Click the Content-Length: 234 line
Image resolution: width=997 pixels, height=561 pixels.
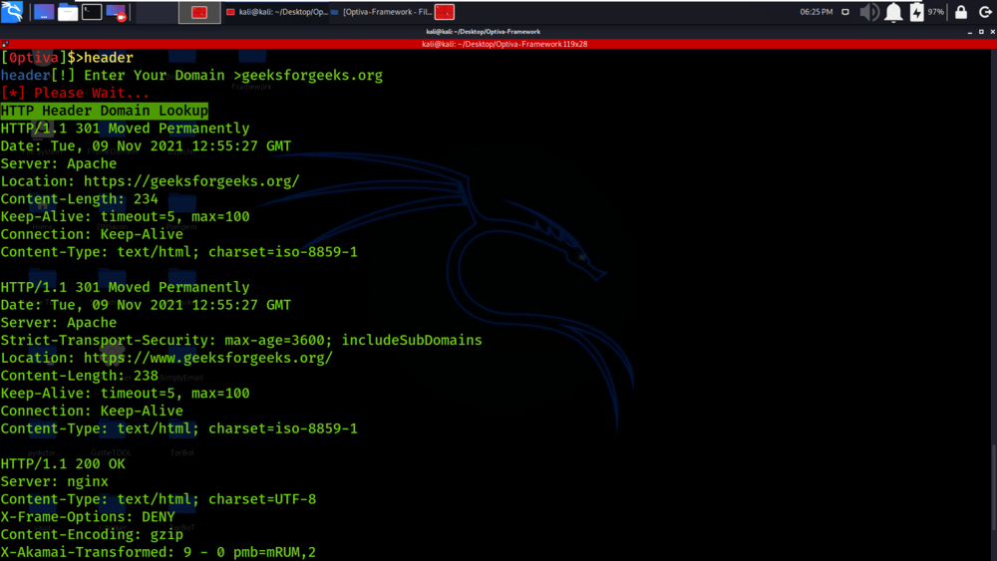point(79,199)
